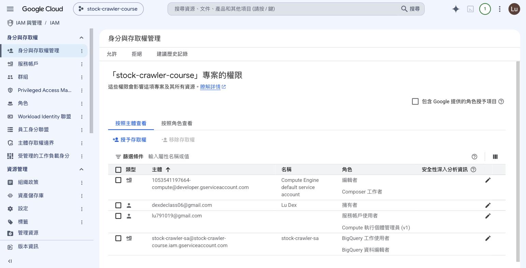
Task: Check the Compute Engine default service account row
Action: (118, 180)
